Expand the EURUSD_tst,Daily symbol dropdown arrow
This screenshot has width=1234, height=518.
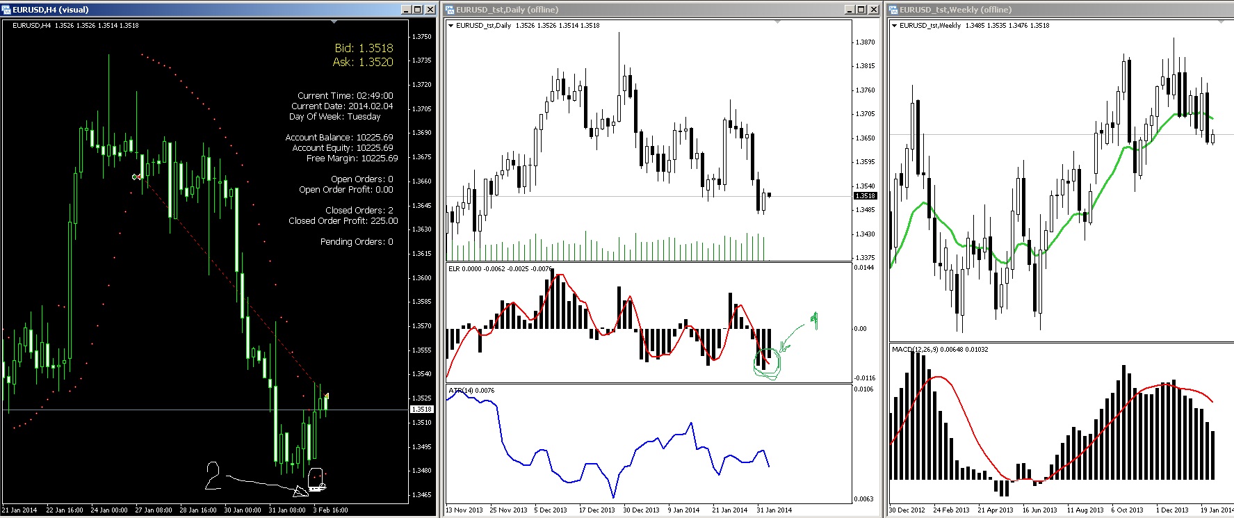[451, 26]
